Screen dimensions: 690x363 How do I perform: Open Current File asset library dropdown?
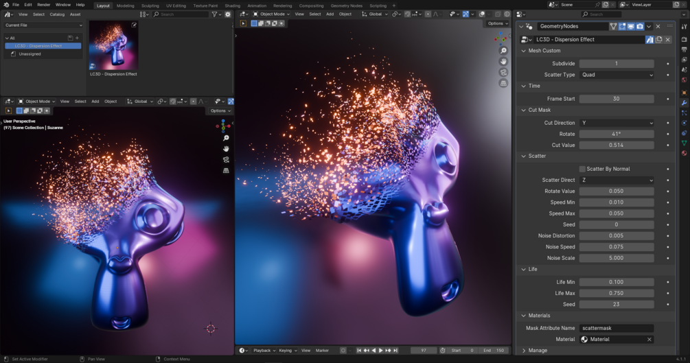click(x=43, y=25)
